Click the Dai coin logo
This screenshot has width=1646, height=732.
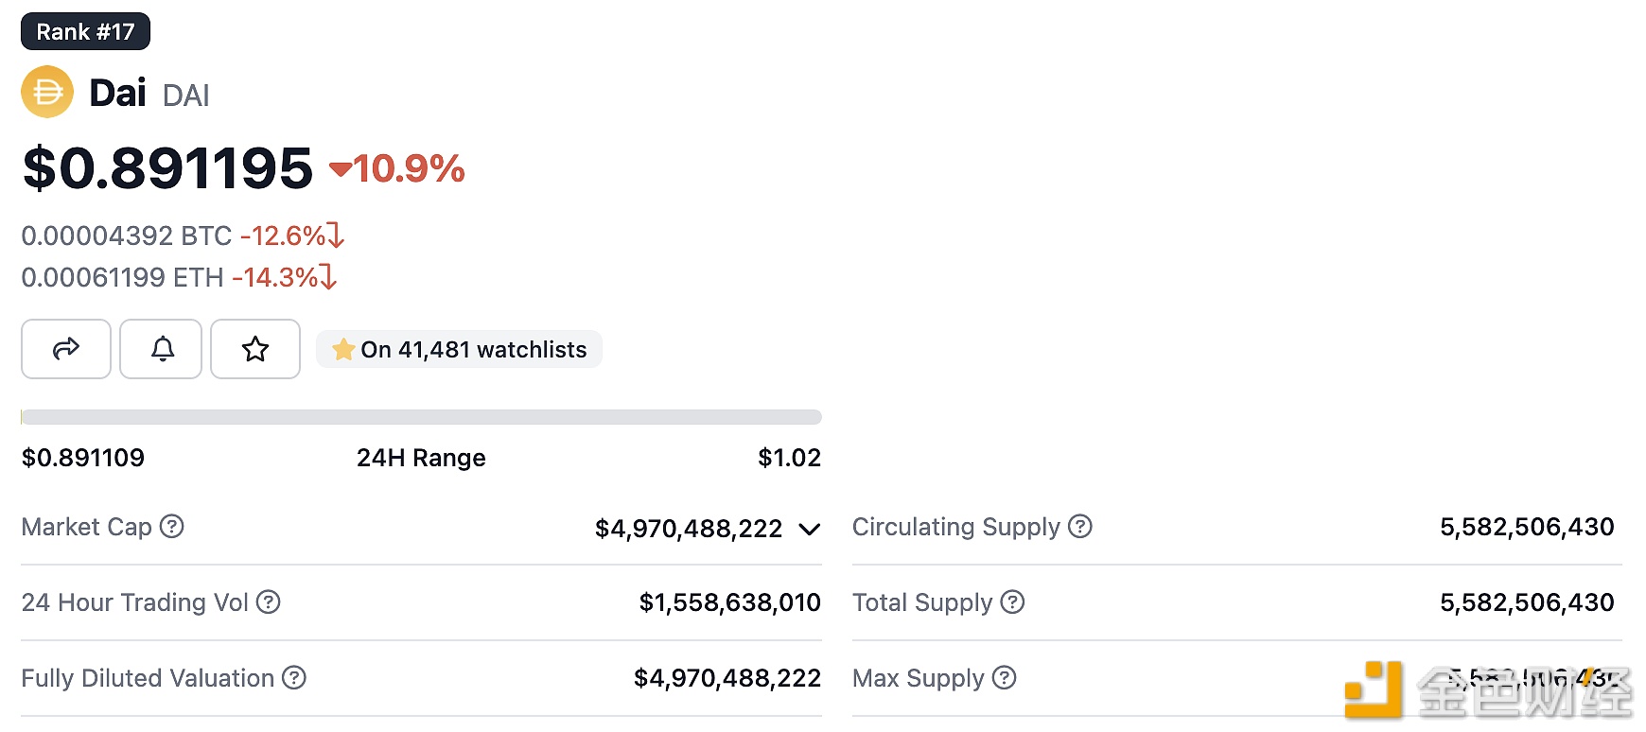[47, 92]
